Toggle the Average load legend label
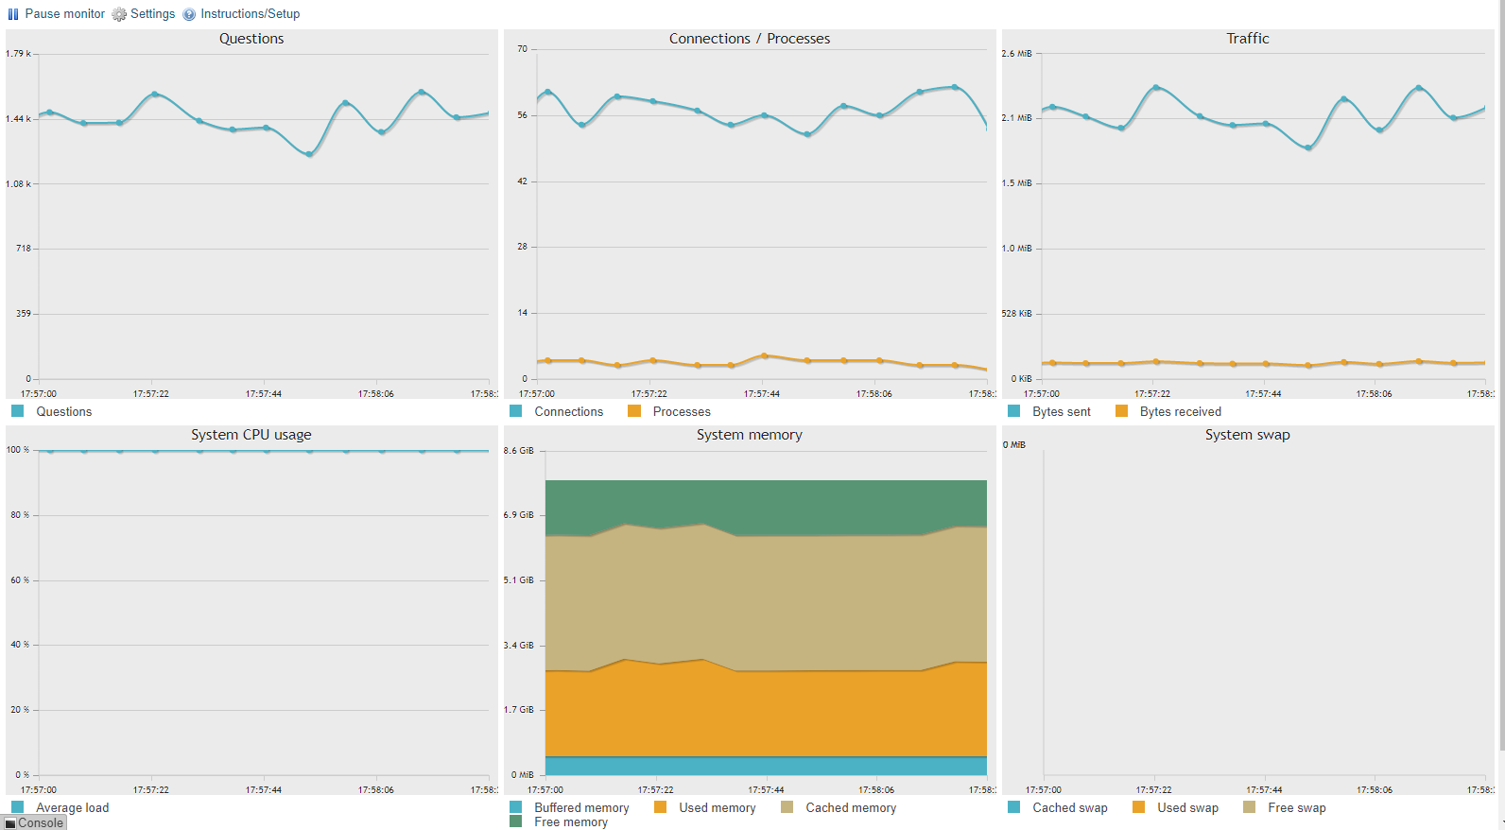This screenshot has width=1505, height=830. [72, 807]
